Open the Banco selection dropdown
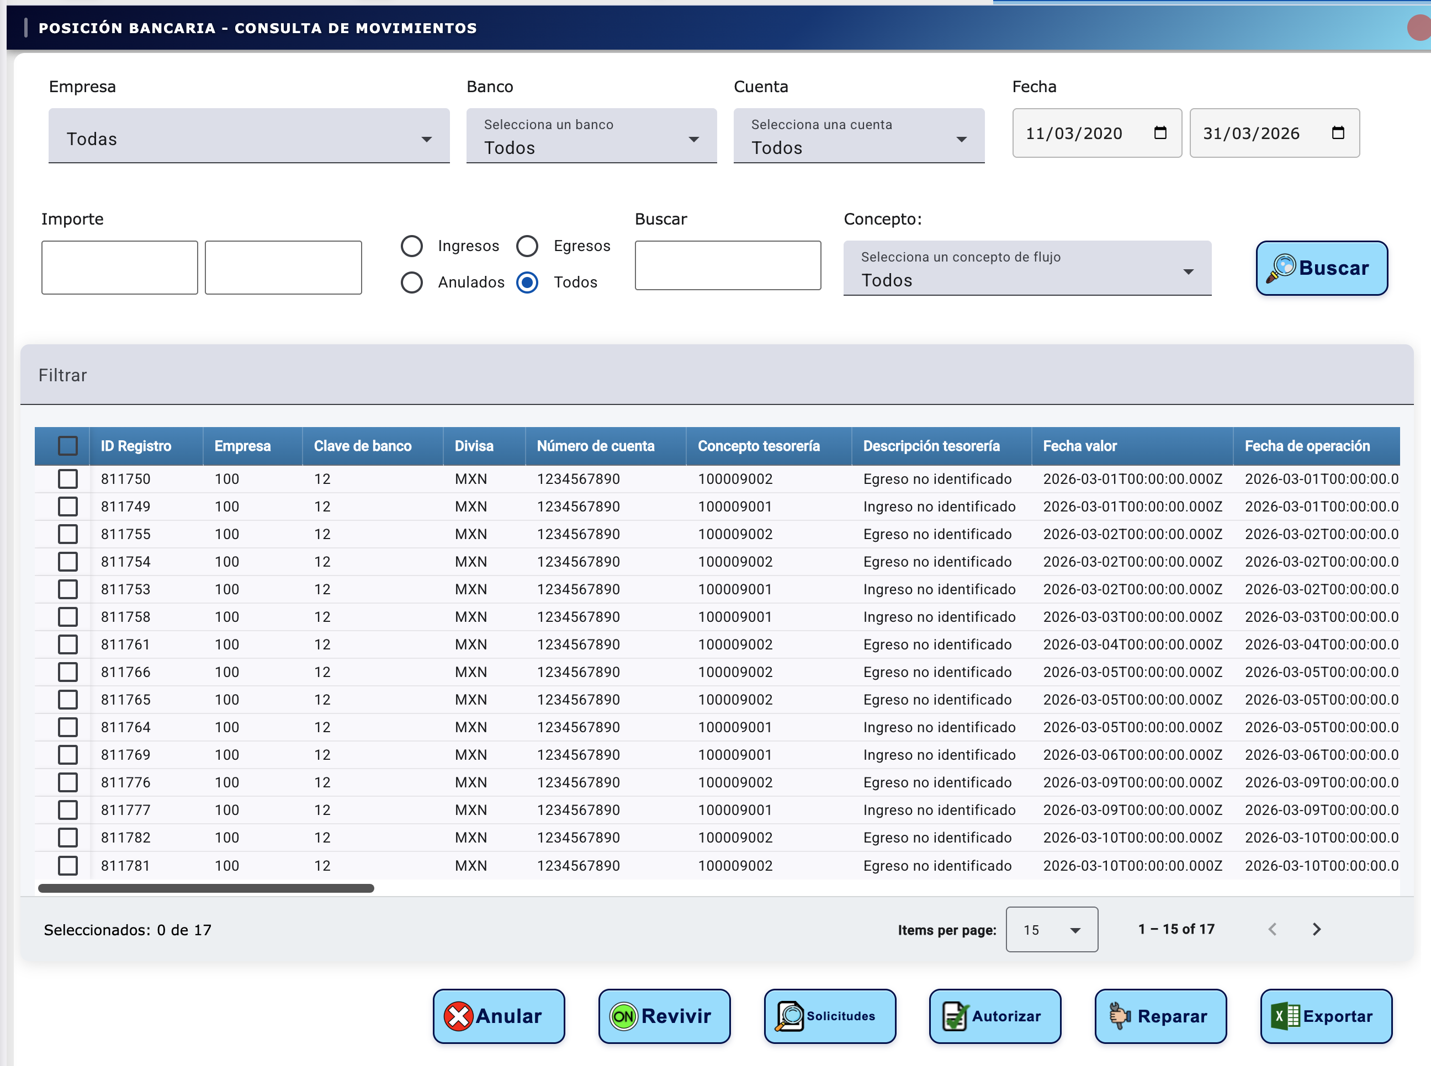 pos(591,137)
